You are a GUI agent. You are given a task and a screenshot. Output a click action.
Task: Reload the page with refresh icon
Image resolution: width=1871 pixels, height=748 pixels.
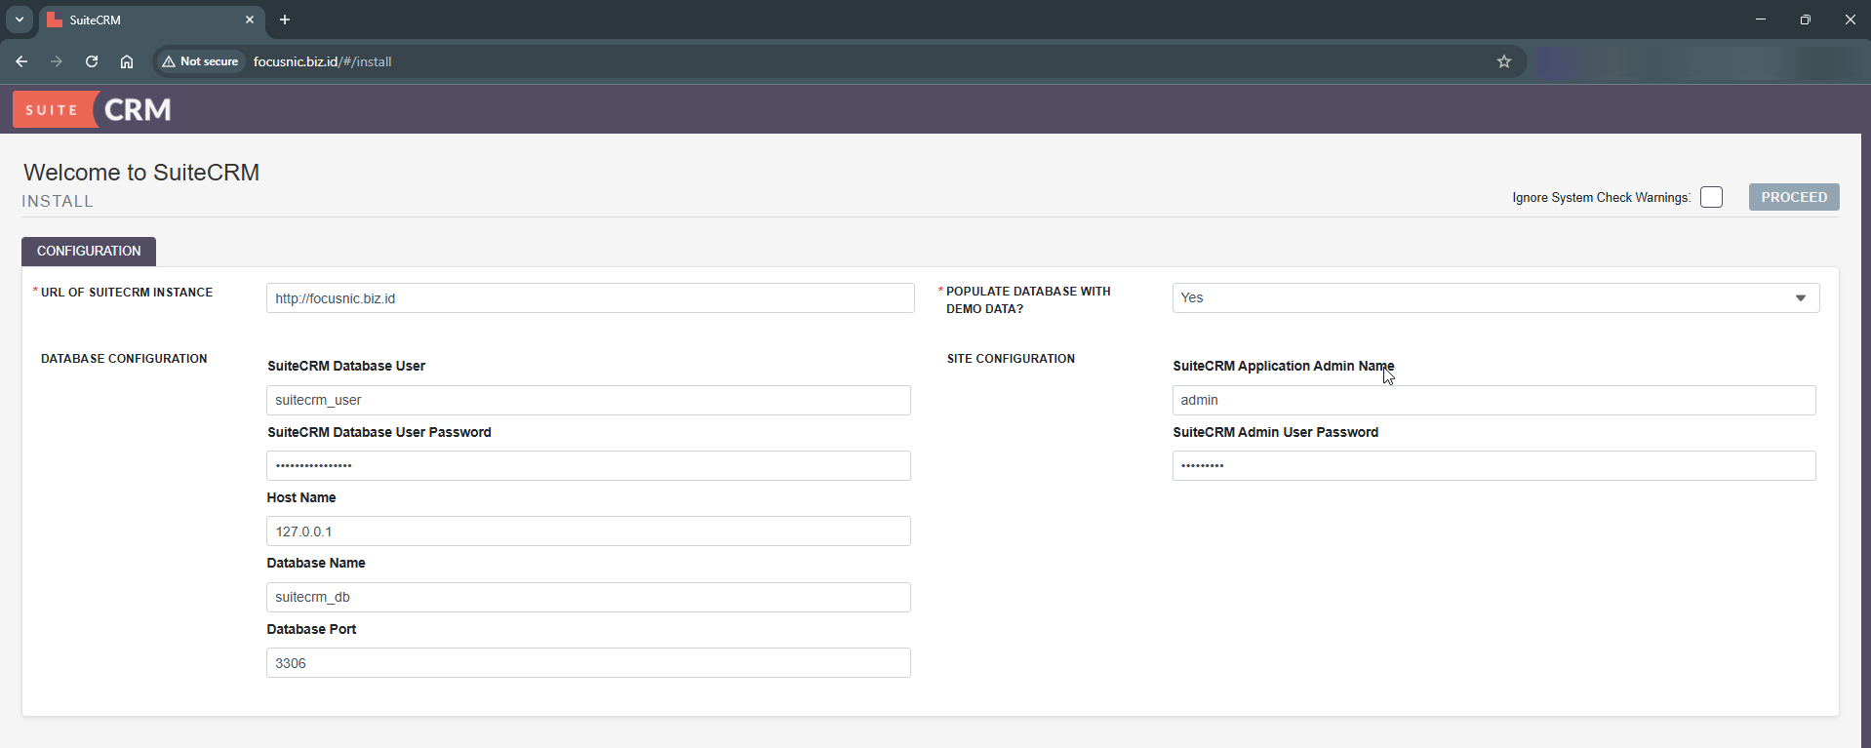pos(92,61)
